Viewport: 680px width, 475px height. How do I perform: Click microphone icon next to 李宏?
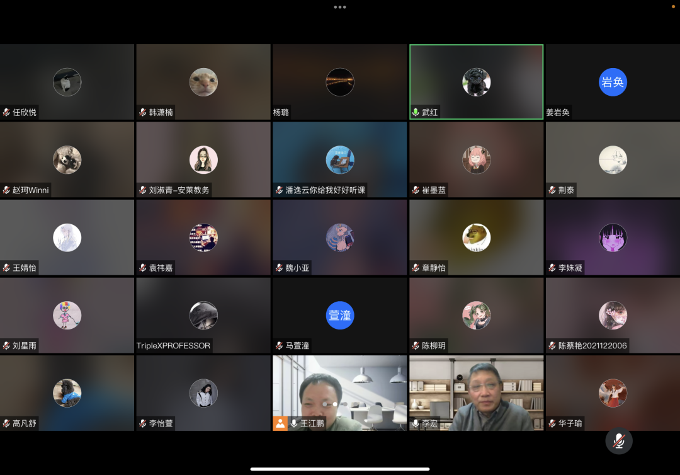[x=416, y=423]
